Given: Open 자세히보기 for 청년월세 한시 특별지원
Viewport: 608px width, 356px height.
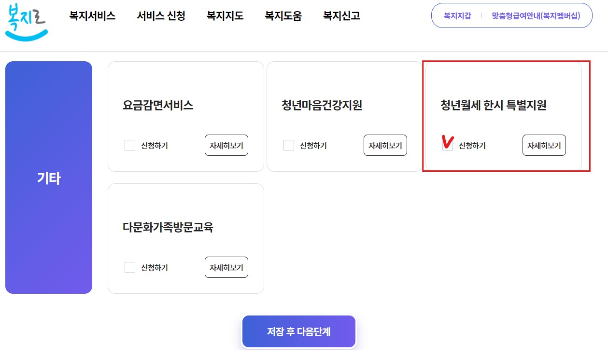Looking at the screenshot, I should (544, 145).
